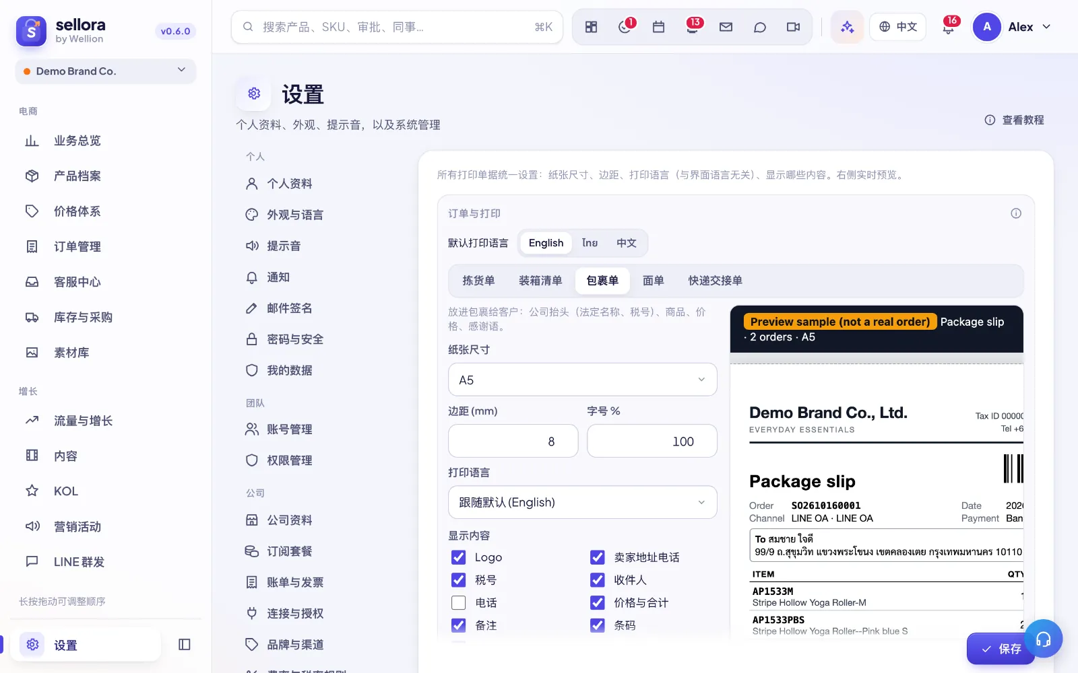The image size is (1078, 673).
Task: Expand the 纸张尺寸 A5 dropdown
Action: click(583, 380)
